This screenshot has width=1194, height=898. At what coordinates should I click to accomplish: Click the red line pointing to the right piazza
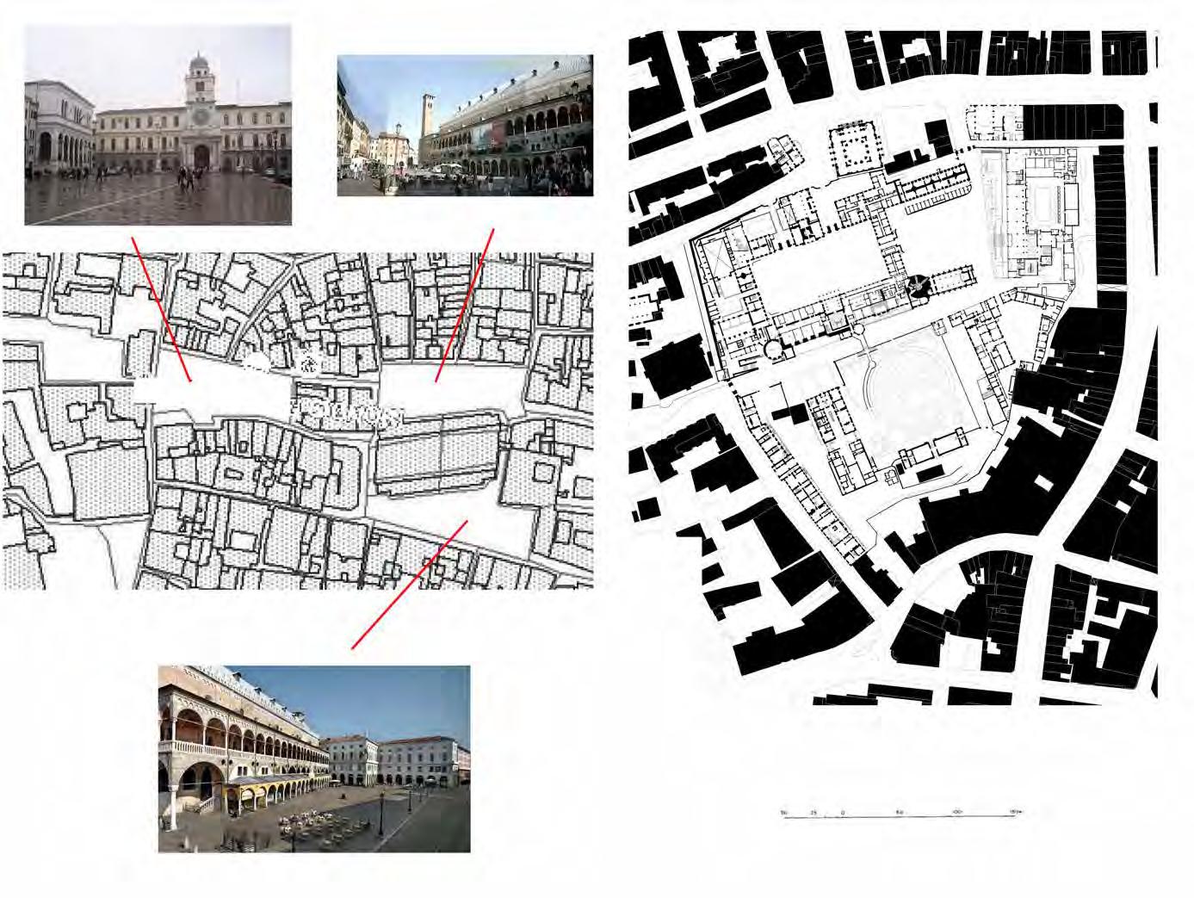pyautogui.click(x=466, y=304)
